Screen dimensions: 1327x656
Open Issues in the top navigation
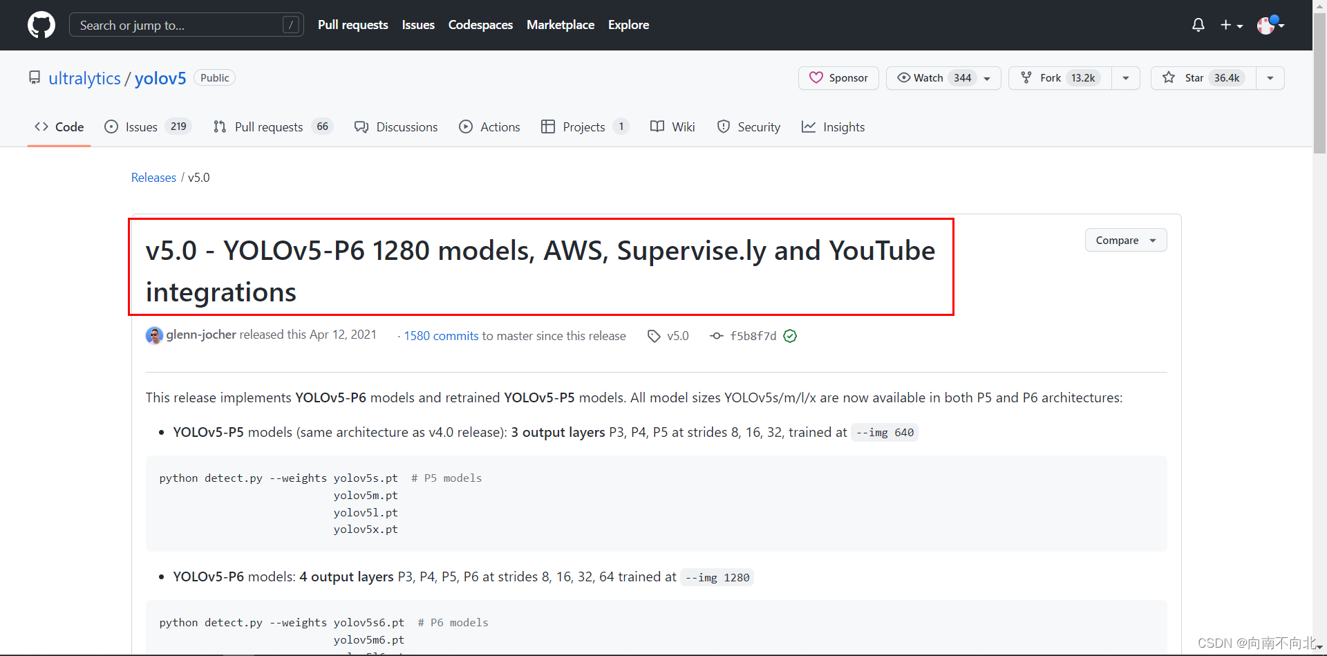pyautogui.click(x=418, y=25)
